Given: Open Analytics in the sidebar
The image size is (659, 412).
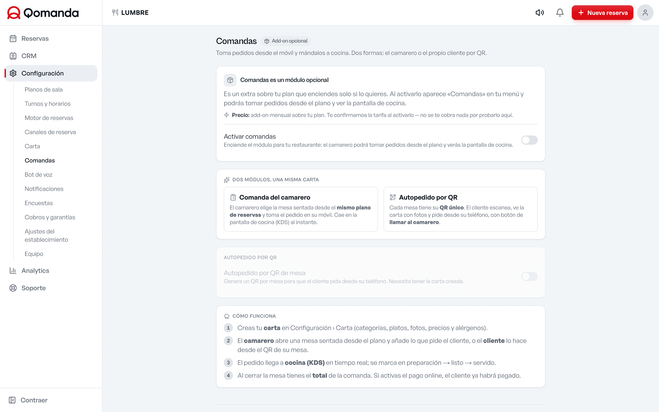Looking at the screenshot, I should point(51,271).
